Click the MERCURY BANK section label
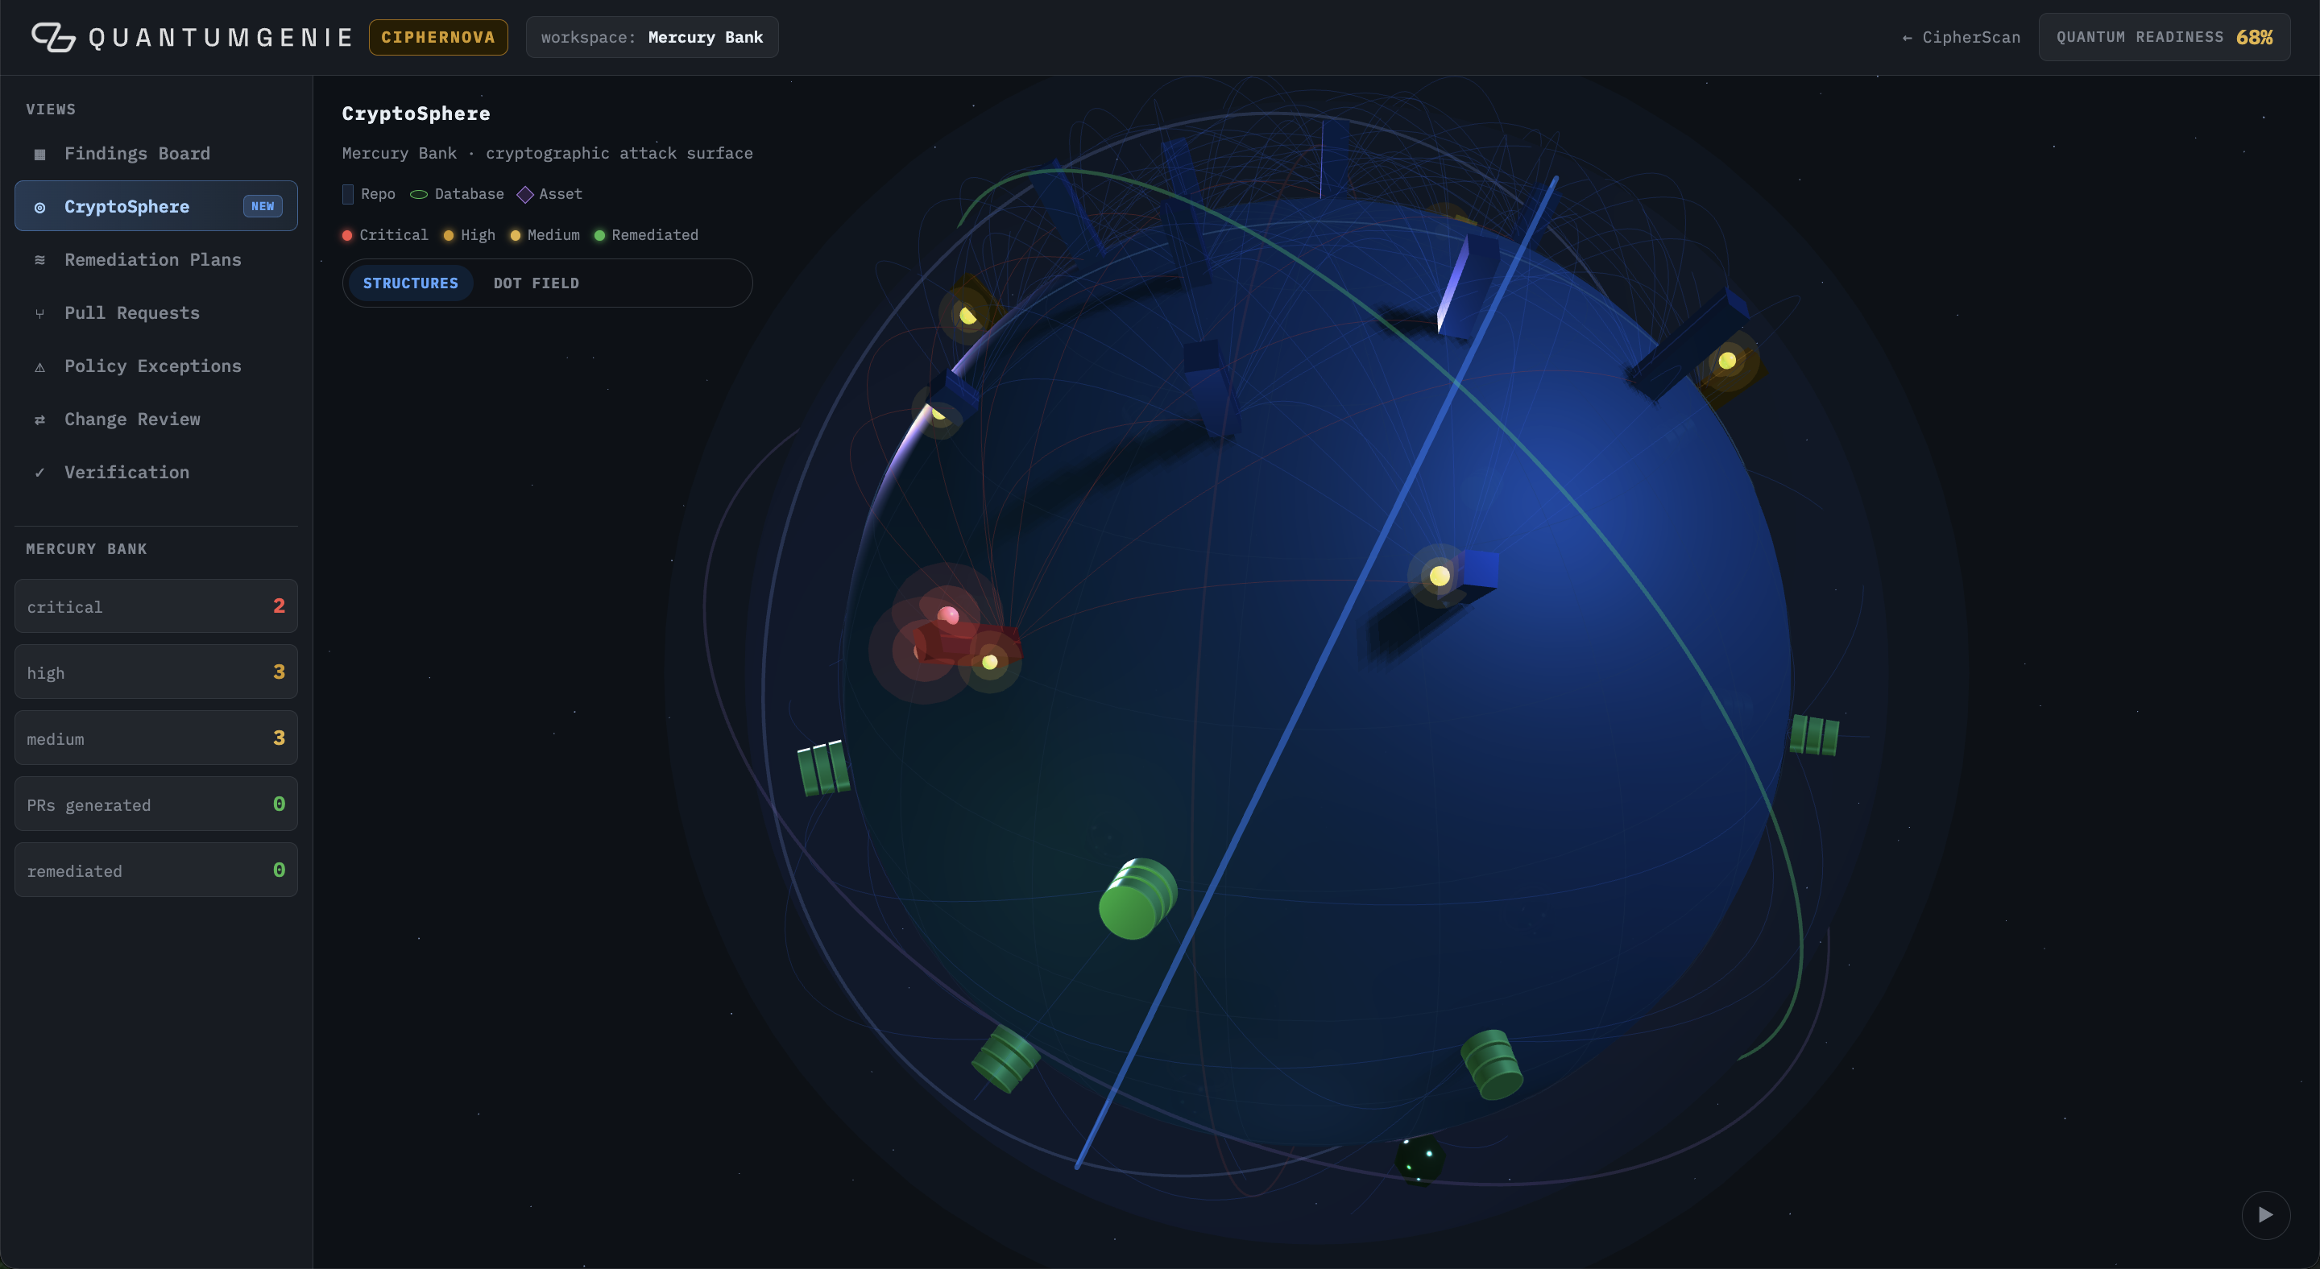Image resolution: width=2320 pixels, height=1269 pixels. [x=86, y=549]
